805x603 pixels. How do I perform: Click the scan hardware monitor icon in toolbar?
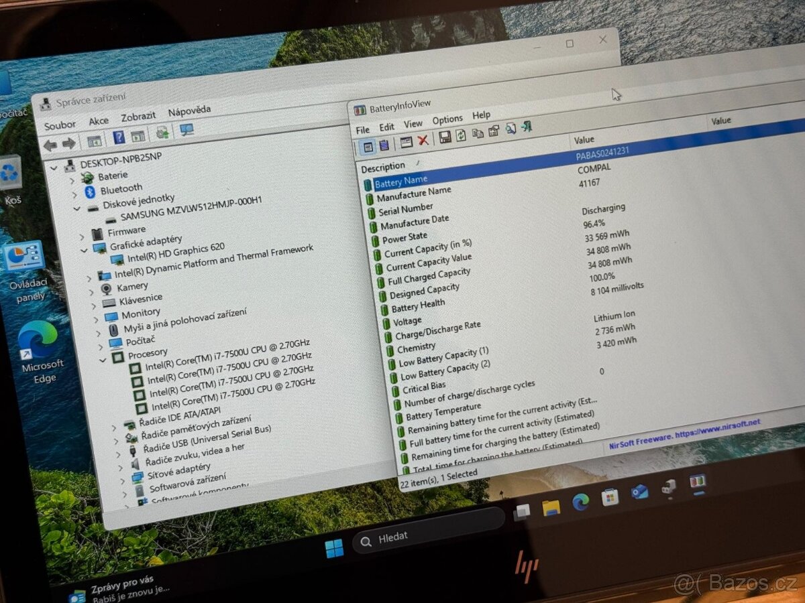[186, 130]
